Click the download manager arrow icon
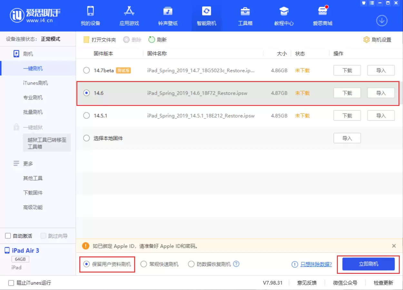 382,21
